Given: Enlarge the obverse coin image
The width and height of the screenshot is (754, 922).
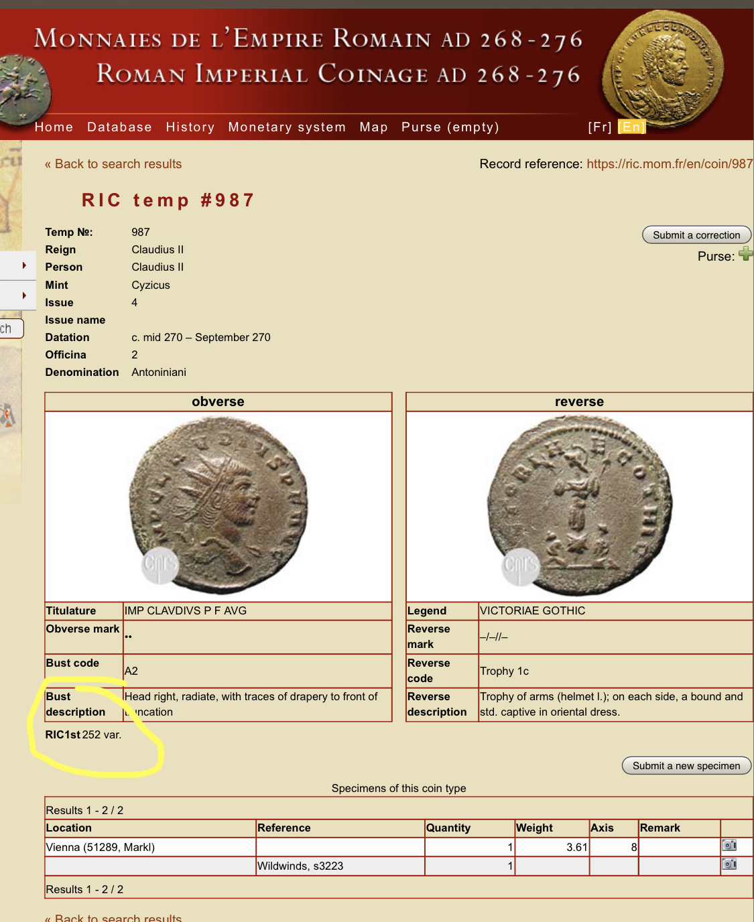Looking at the screenshot, I should coord(218,506).
